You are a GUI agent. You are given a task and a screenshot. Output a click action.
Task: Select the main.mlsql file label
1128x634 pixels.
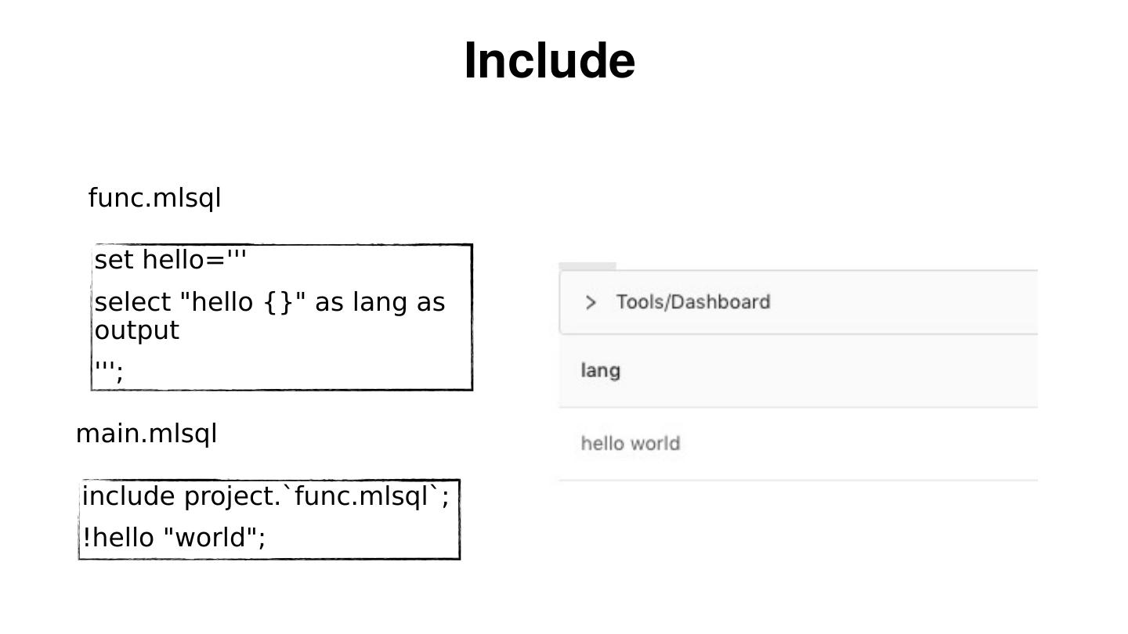146,434
